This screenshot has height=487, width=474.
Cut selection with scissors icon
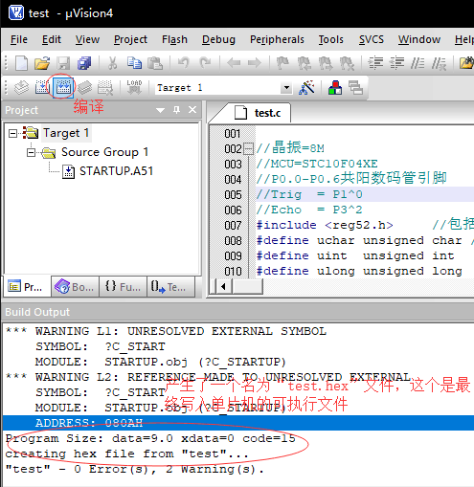(112, 63)
